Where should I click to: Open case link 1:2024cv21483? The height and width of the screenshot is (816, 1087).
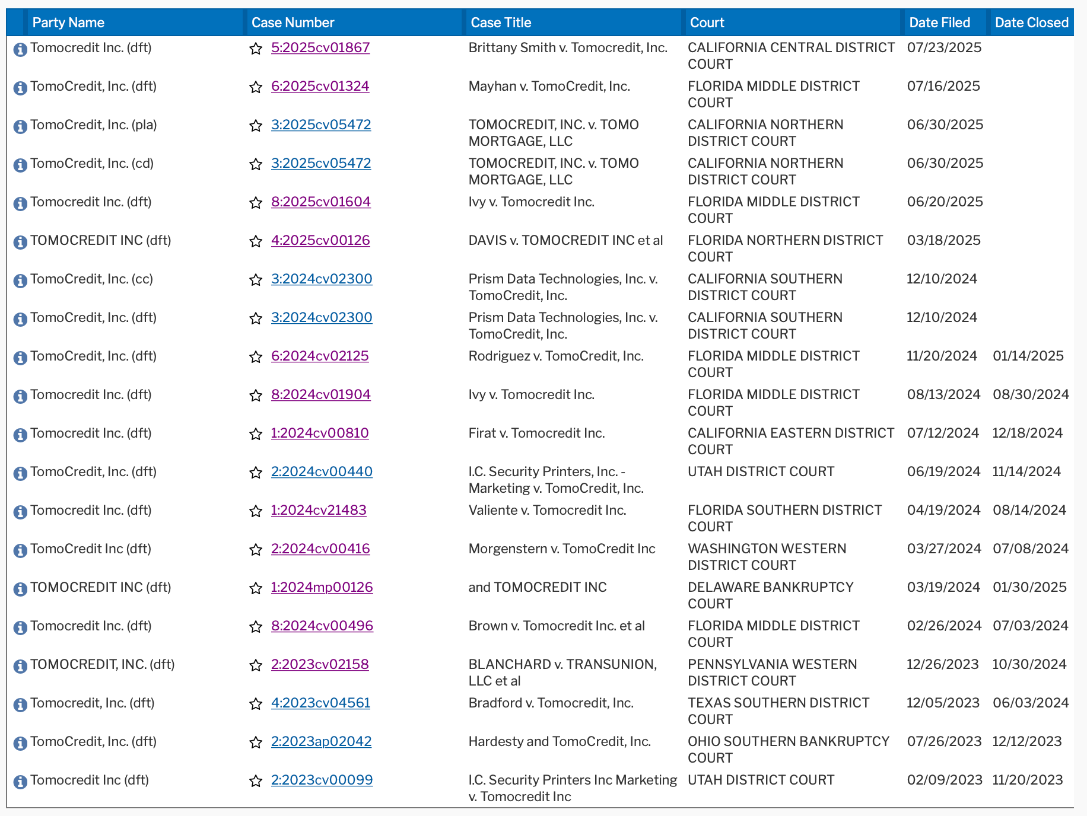(x=319, y=510)
